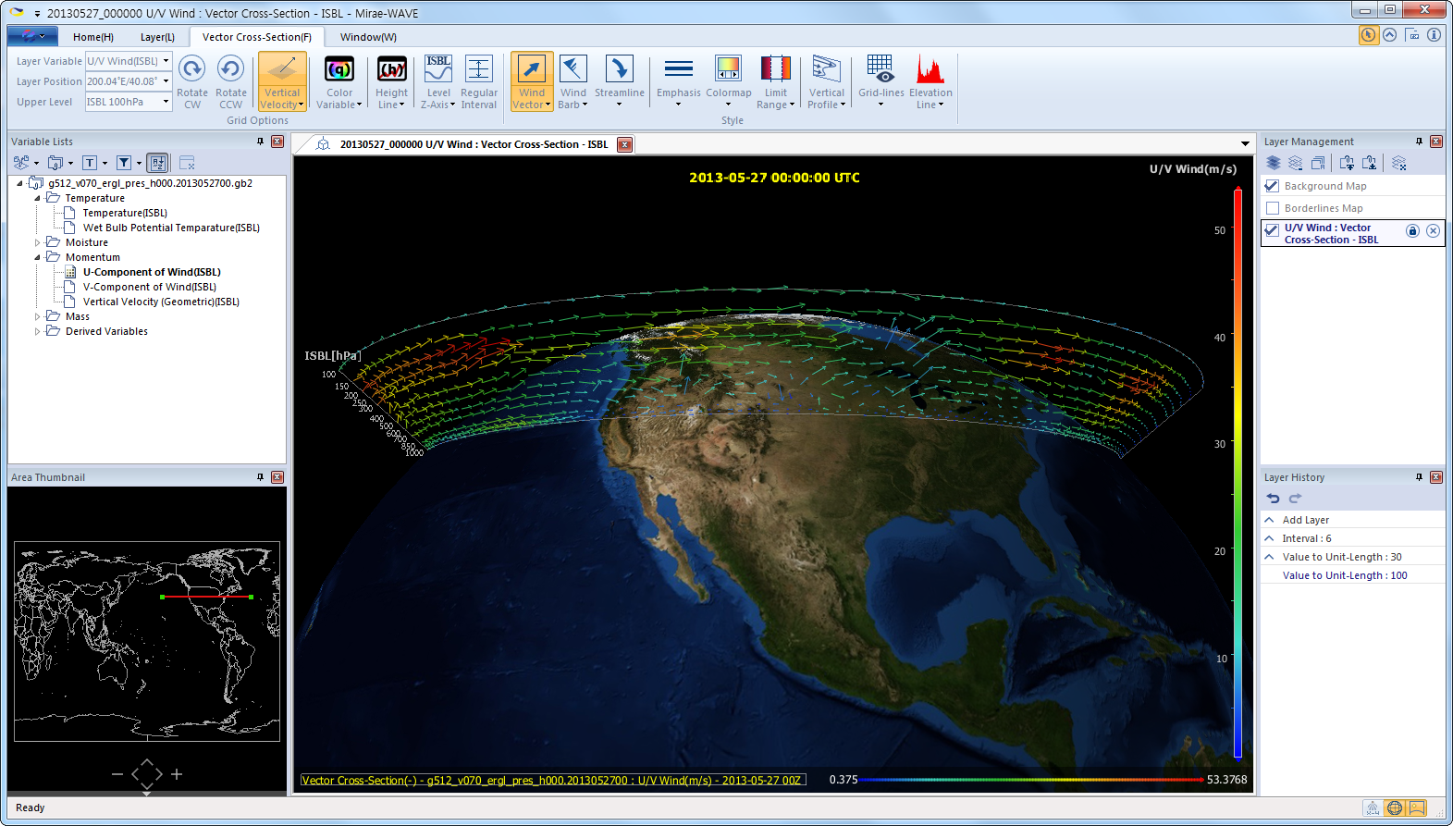Click the zoom out minus on Area Thumbnail
Image resolution: width=1453 pixels, height=826 pixels.
[117, 773]
